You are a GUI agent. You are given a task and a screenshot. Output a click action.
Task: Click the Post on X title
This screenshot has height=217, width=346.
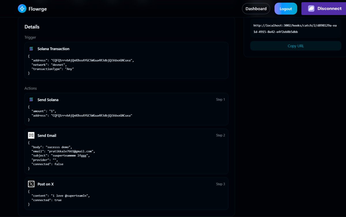[x=46, y=184]
